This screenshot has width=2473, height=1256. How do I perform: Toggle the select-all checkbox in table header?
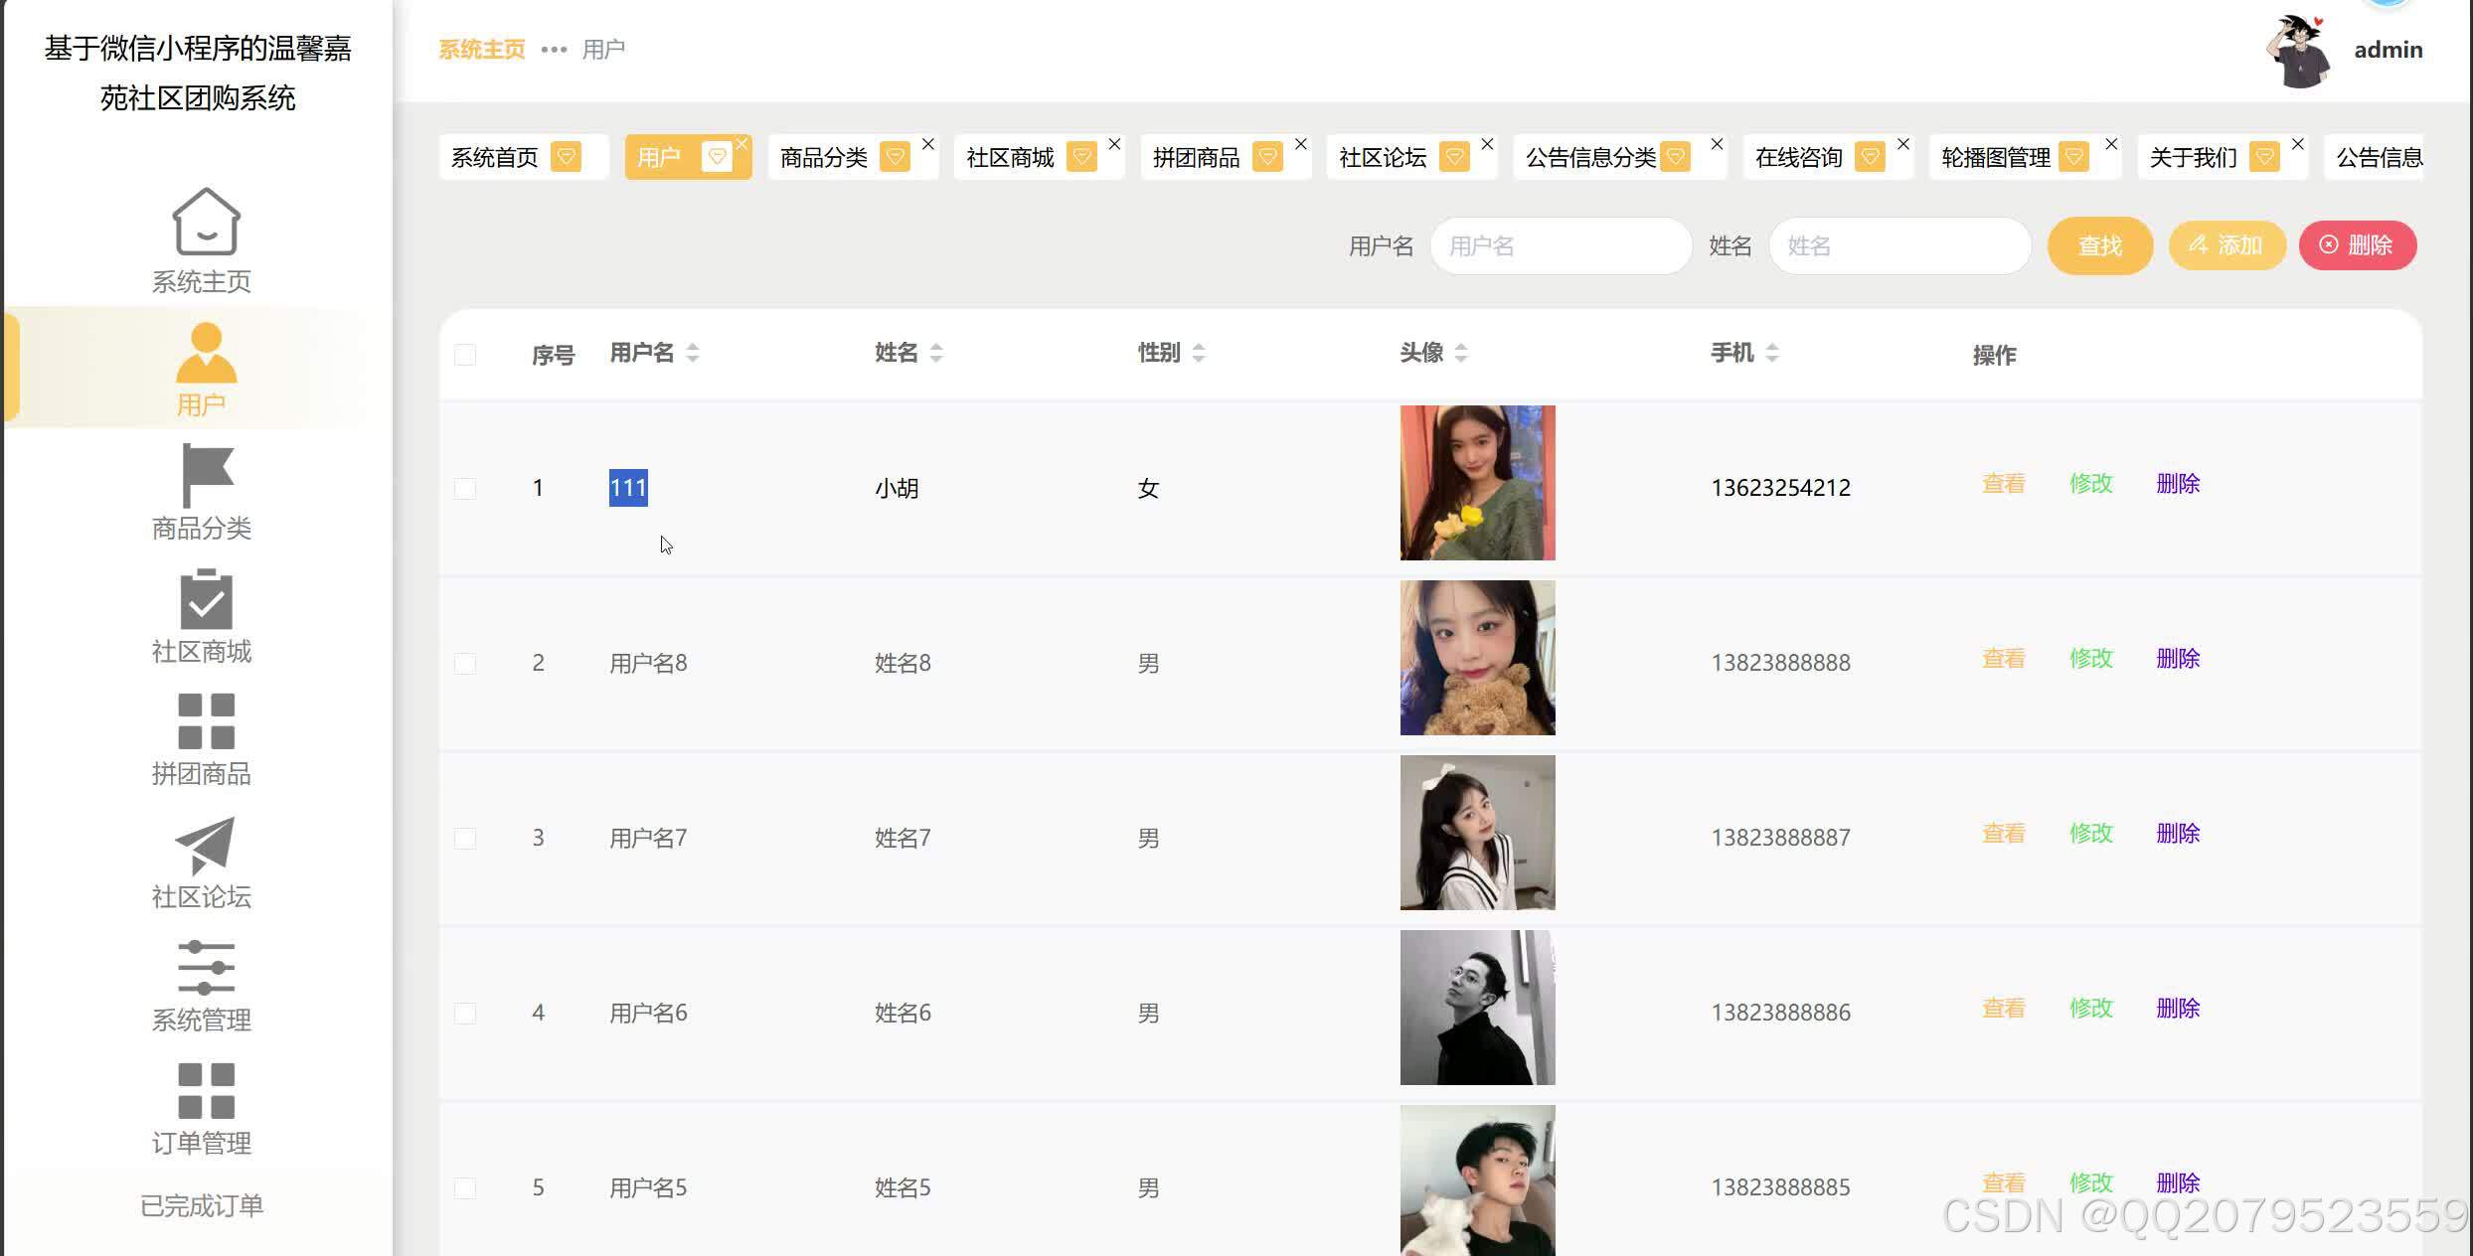tap(465, 355)
